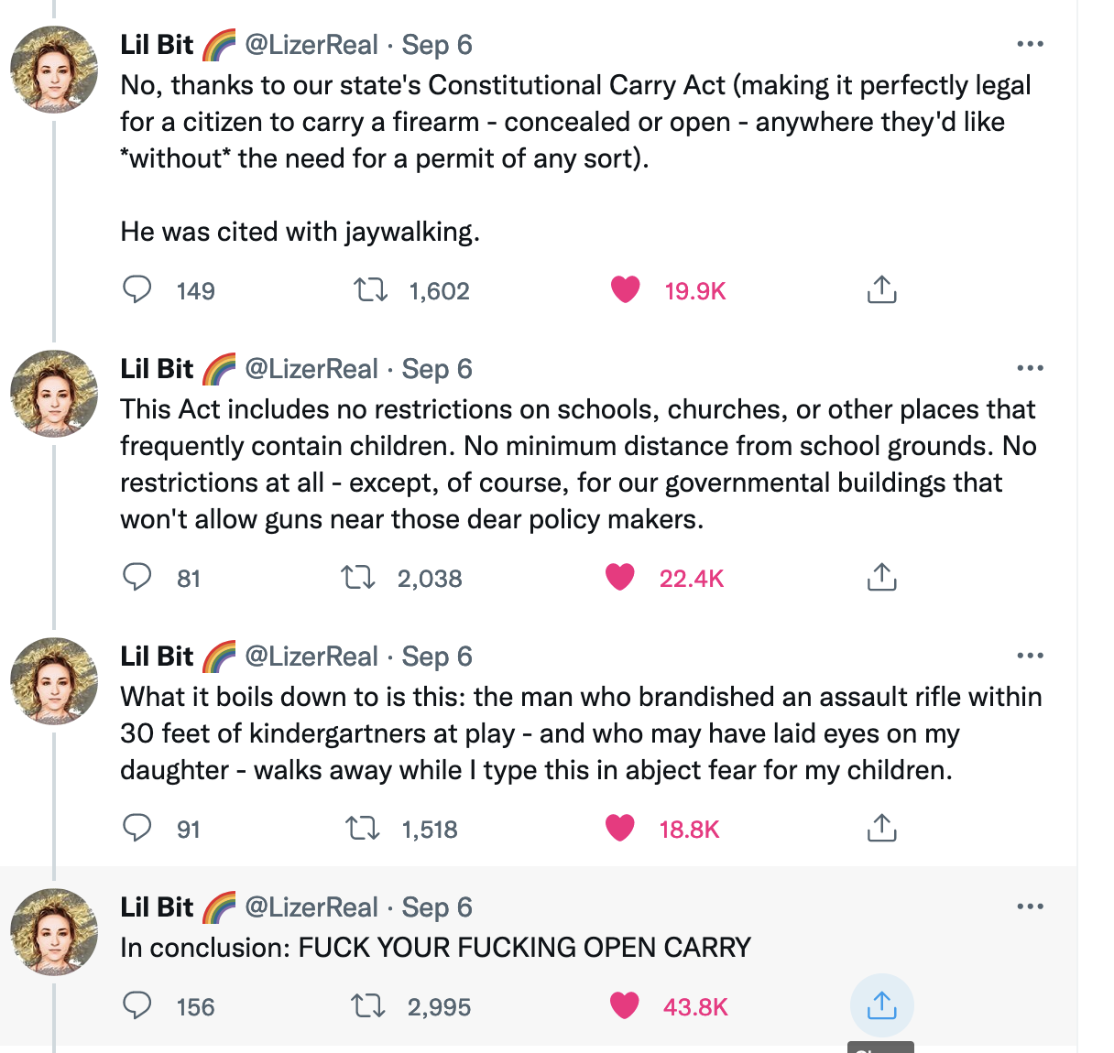Open the Sep 6 timestamp on second tweet

(x=437, y=369)
